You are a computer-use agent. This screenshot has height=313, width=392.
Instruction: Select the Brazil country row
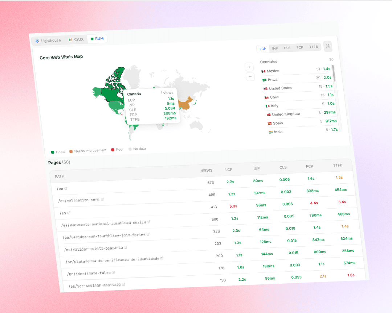coord(298,79)
